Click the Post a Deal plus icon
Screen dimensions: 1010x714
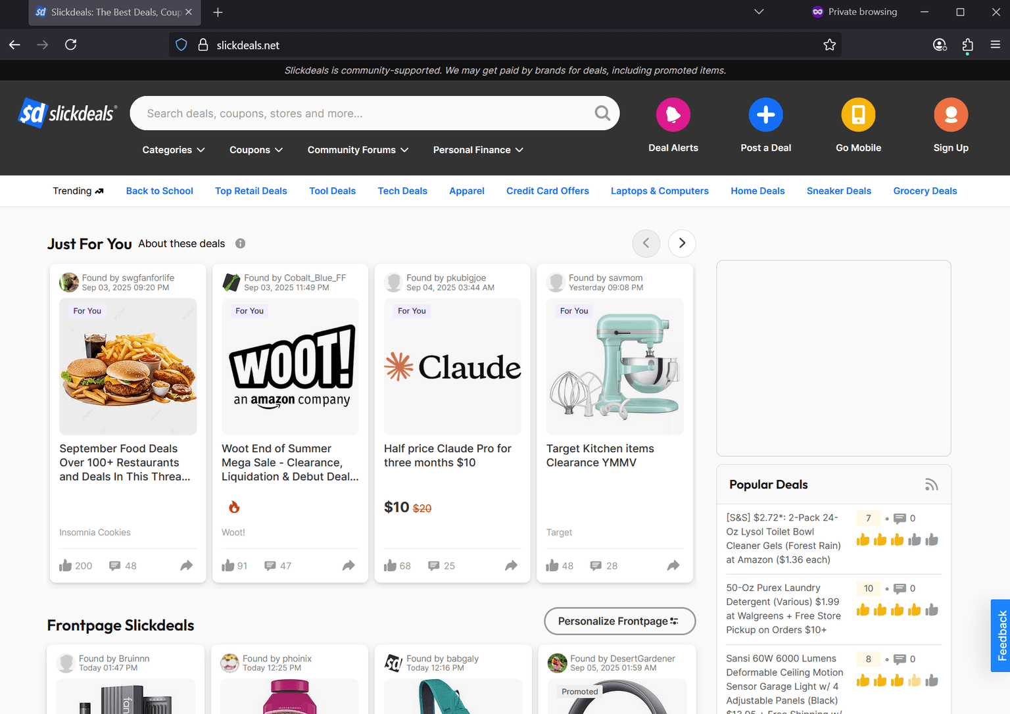click(765, 114)
